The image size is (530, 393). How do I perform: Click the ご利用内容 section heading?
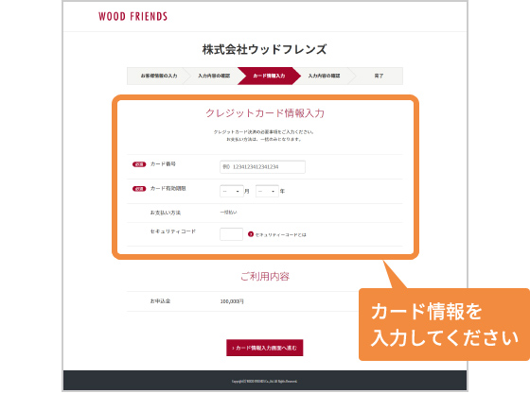coord(265,276)
